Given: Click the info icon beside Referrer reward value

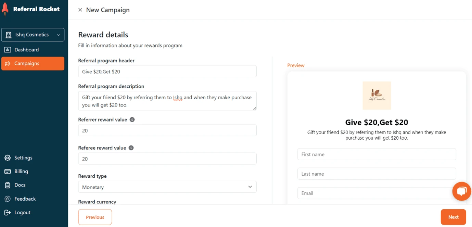Looking at the screenshot, I should pos(132,119).
